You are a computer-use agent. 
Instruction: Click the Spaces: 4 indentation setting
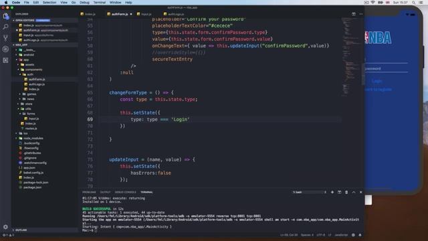point(307,235)
